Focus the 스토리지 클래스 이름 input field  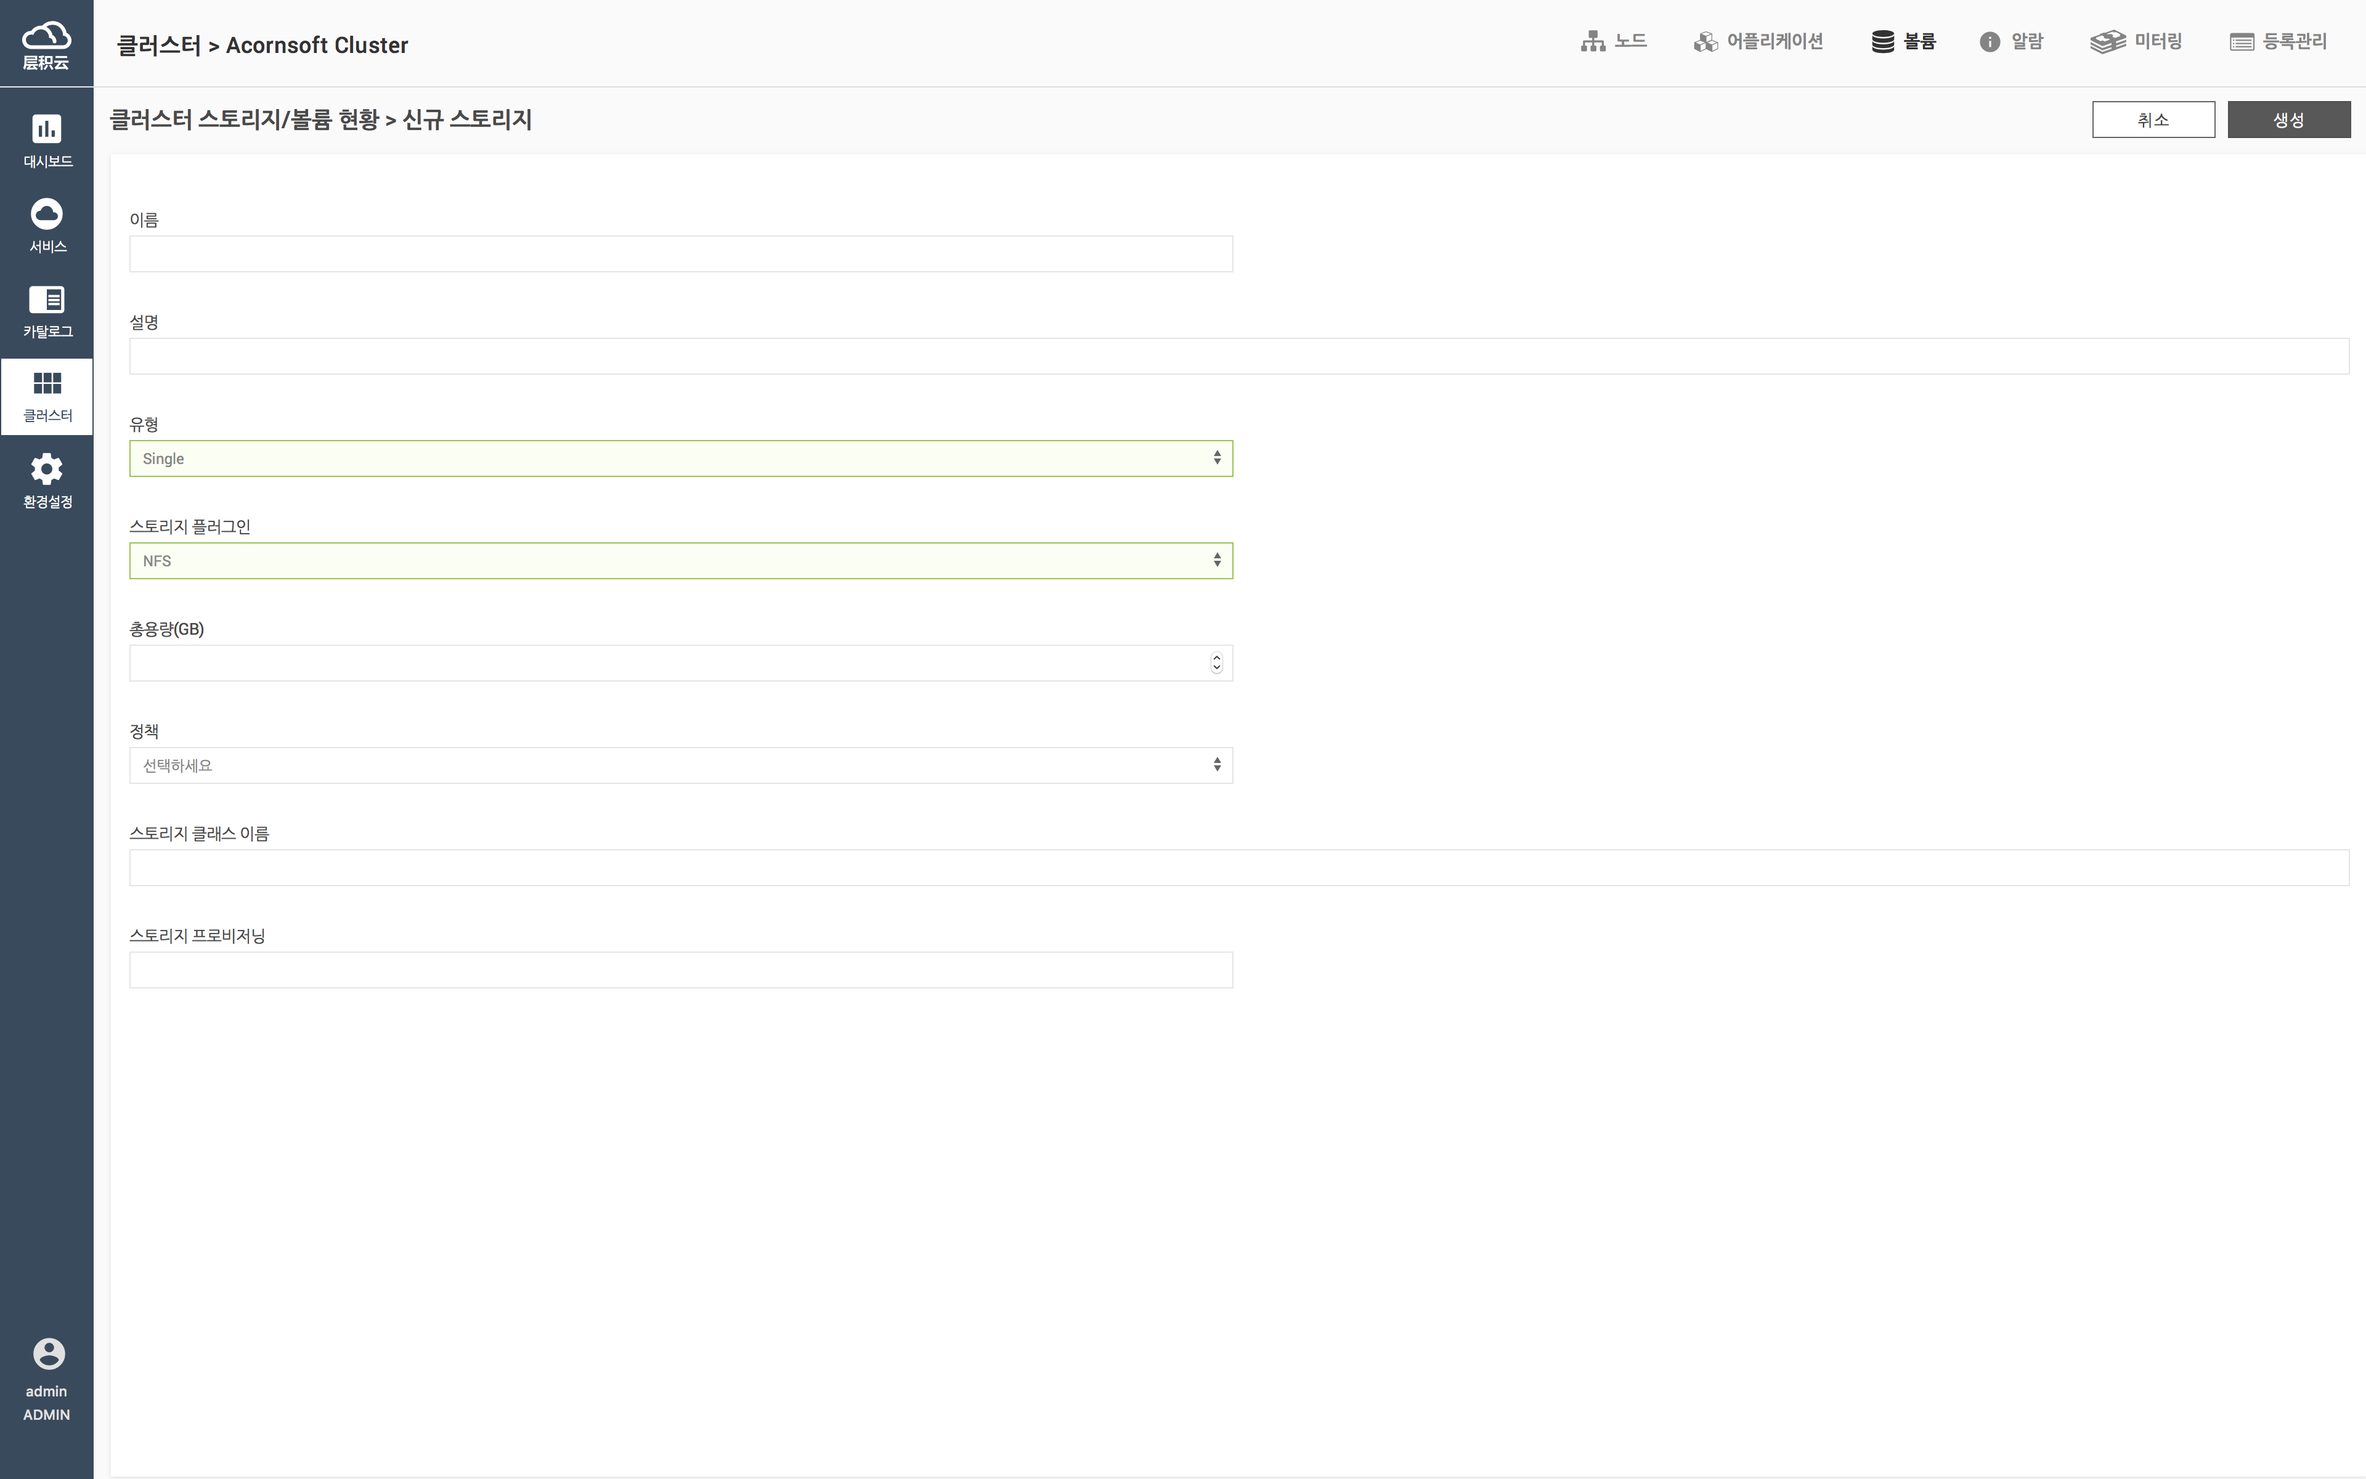pyautogui.click(x=1238, y=868)
